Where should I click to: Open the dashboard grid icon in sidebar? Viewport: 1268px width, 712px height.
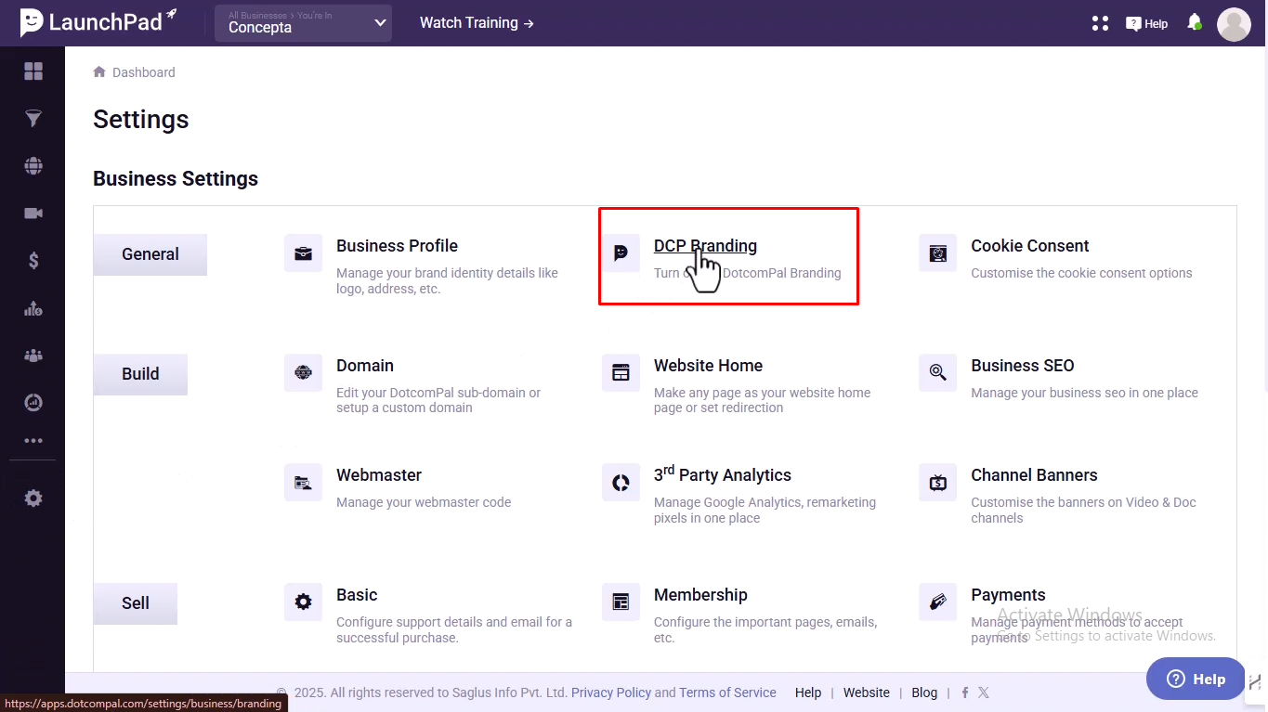[33, 71]
